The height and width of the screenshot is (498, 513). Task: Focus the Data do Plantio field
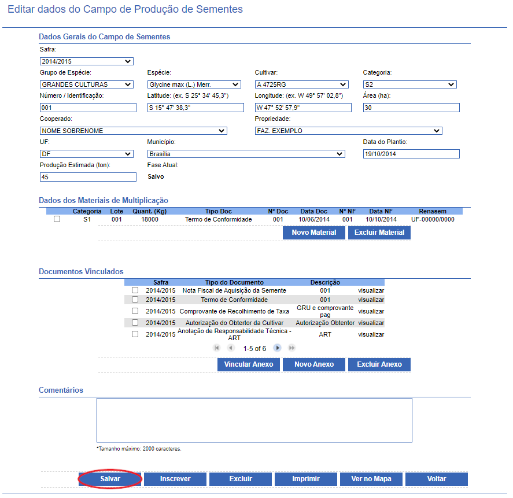point(411,154)
